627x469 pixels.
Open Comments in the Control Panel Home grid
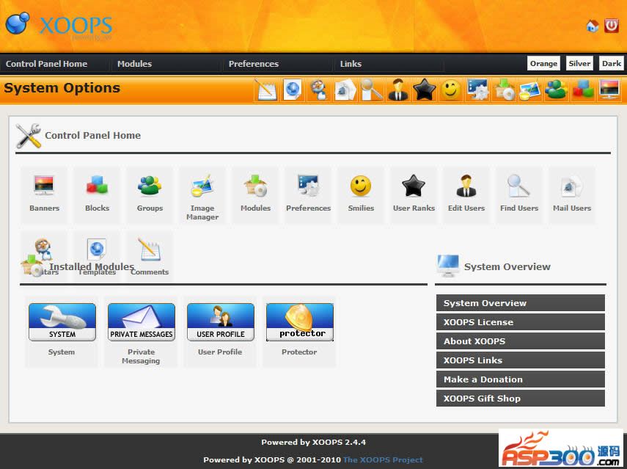coord(150,256)
